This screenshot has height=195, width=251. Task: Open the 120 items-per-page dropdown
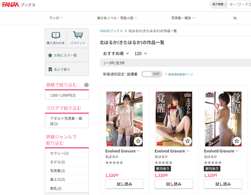pos(141,54)
